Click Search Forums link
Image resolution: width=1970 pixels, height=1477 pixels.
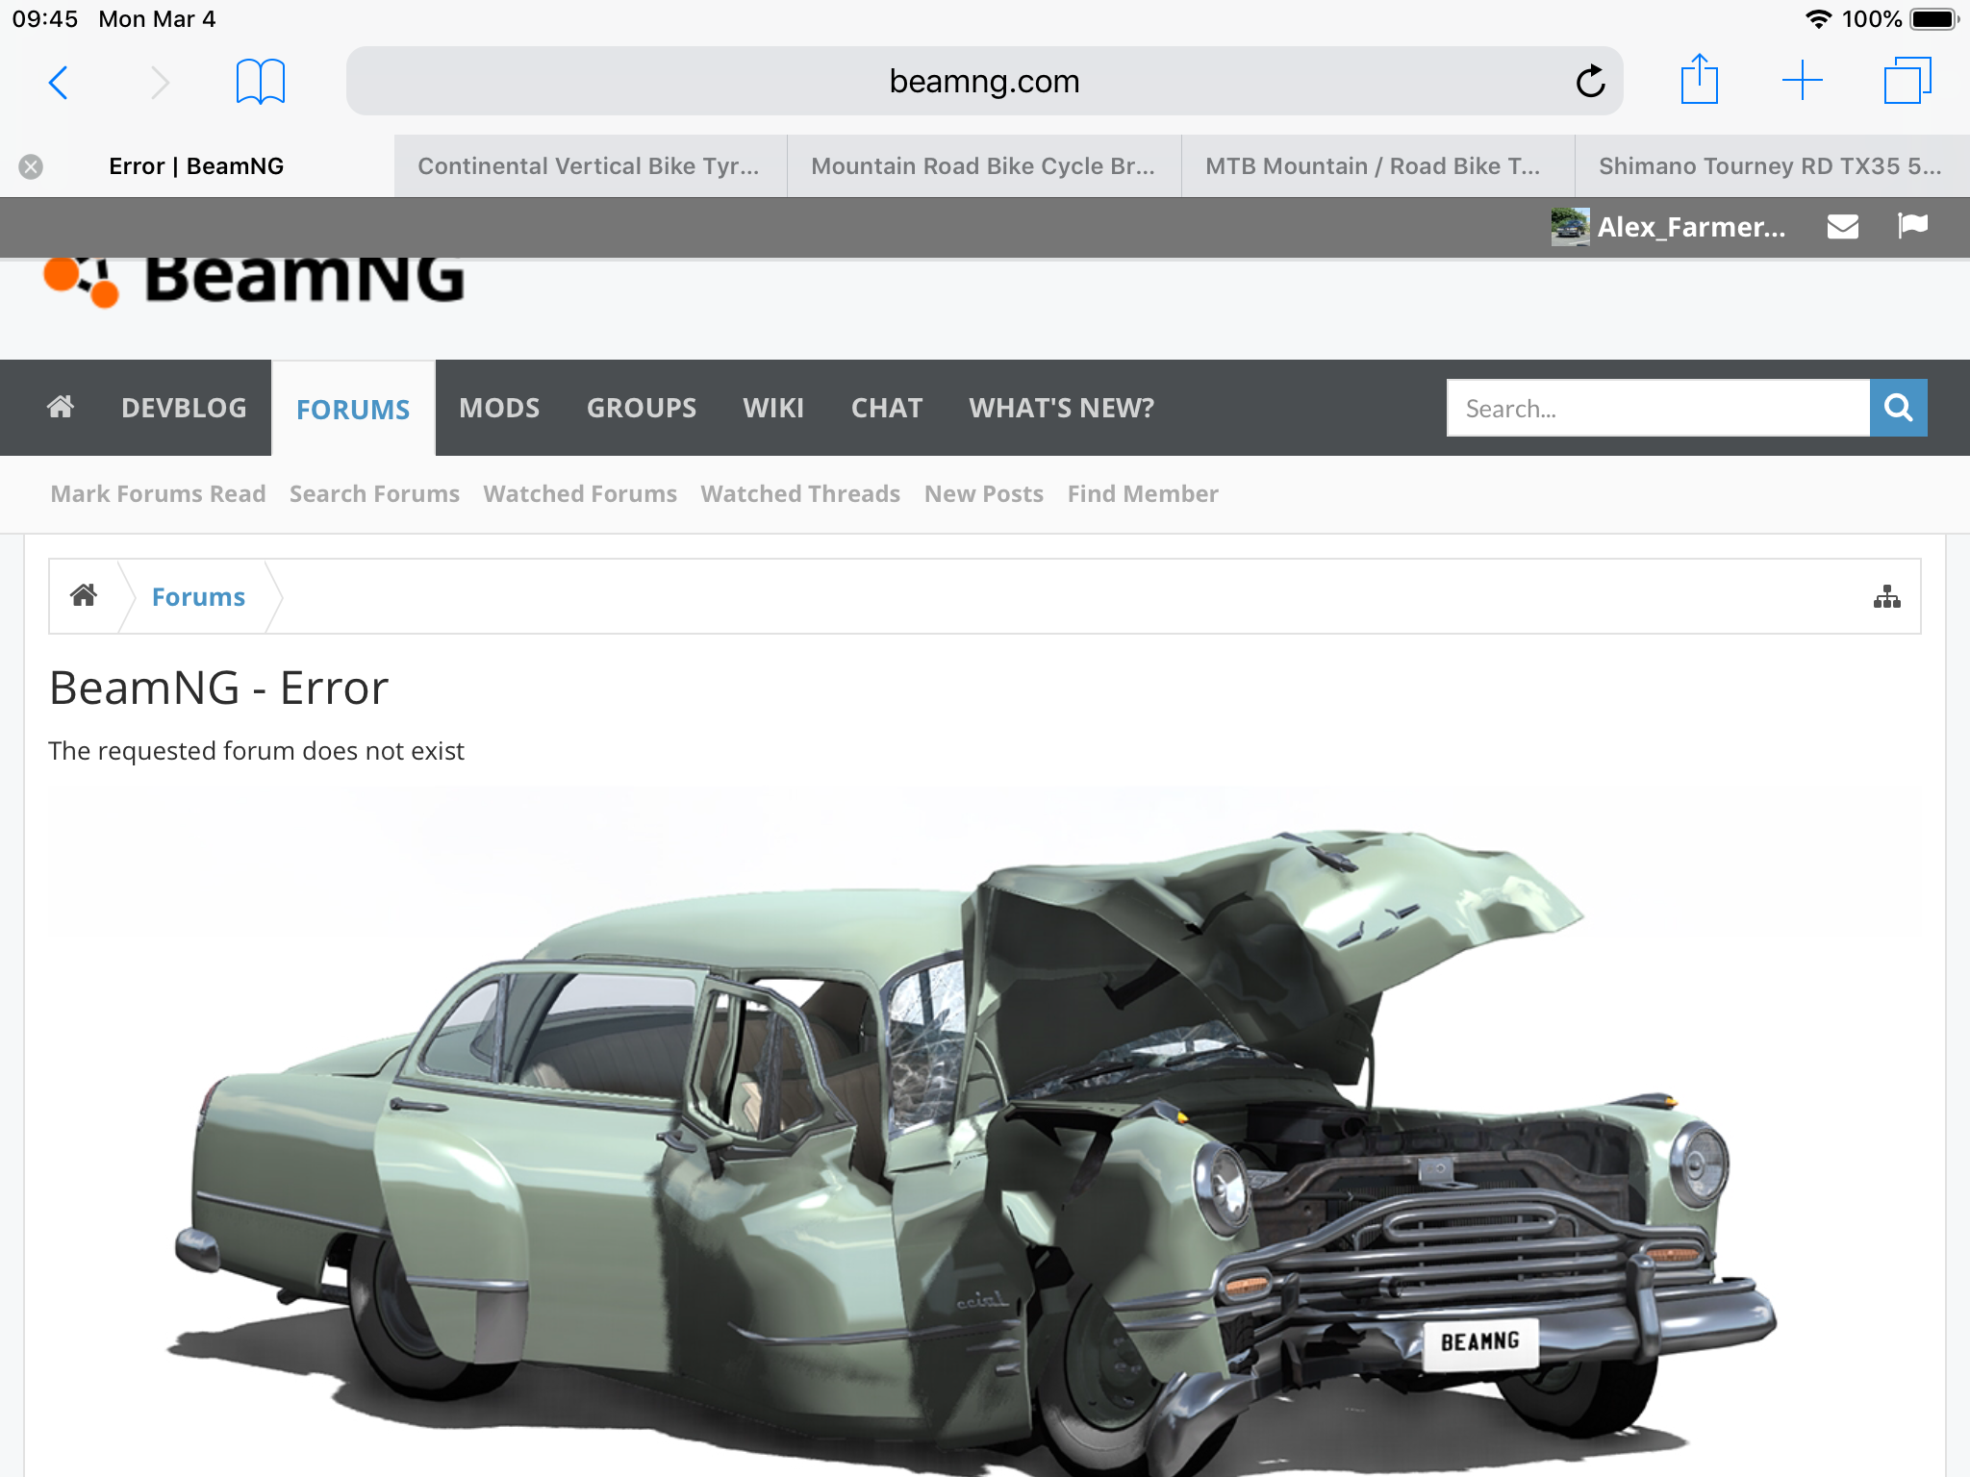pyautogui.click(x=374, y=493)
